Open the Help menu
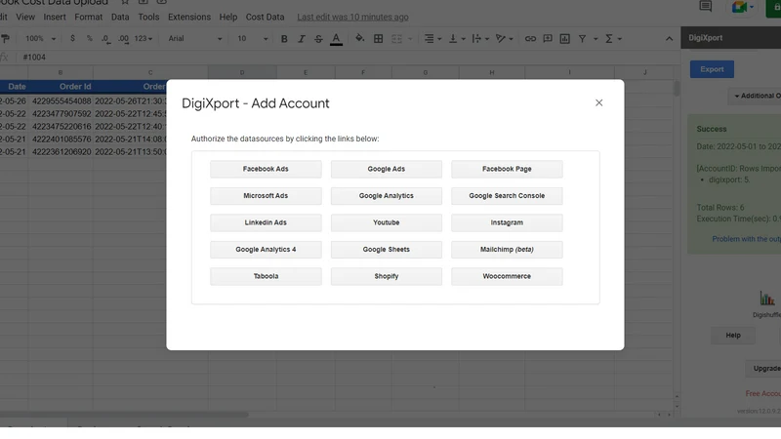 click(228, 17)
